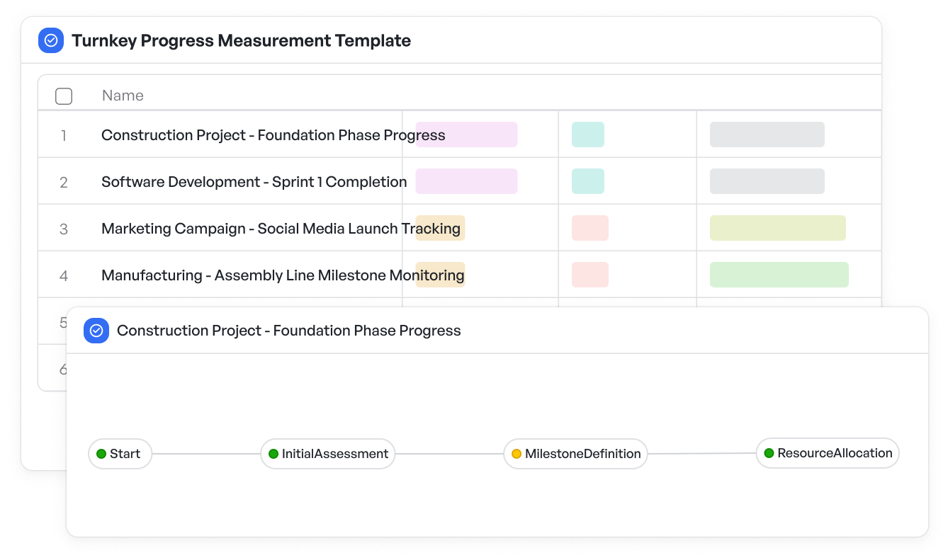This screenshot has height=560, width=948.
Task: Open Construction Project - Foundation Phase Progress row
Action: pos(460,135)
